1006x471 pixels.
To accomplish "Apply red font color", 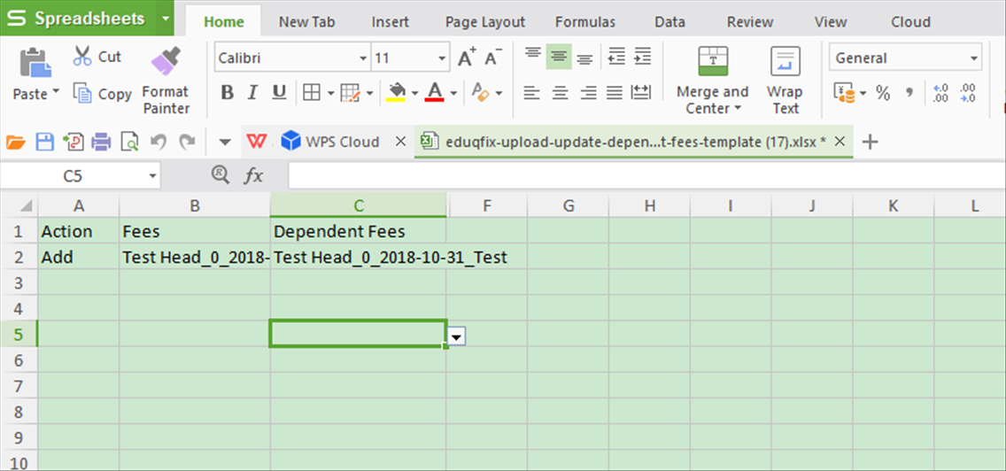I will [x=436, y=92].
